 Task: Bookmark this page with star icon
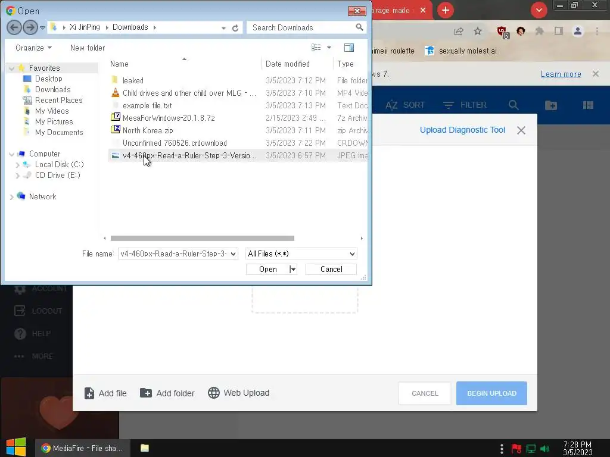478,32
